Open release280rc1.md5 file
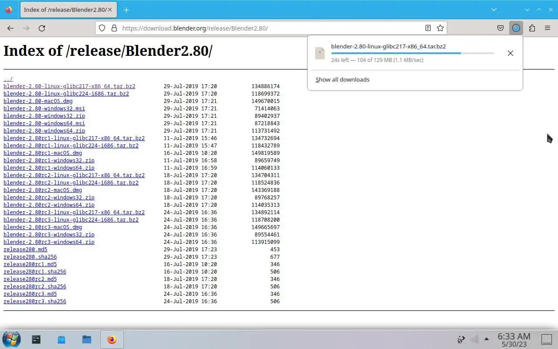 click(x=30, y=264)
